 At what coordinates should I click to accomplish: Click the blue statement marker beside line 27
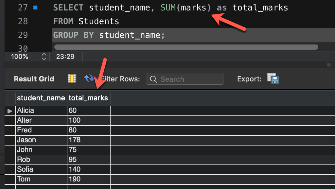click(x=36, y=7)
